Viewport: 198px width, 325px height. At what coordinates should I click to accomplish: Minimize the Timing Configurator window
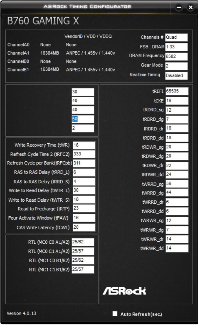coord(179,8)
